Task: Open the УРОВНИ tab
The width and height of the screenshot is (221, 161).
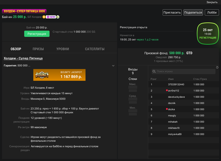Action: (x=63, y=49)
